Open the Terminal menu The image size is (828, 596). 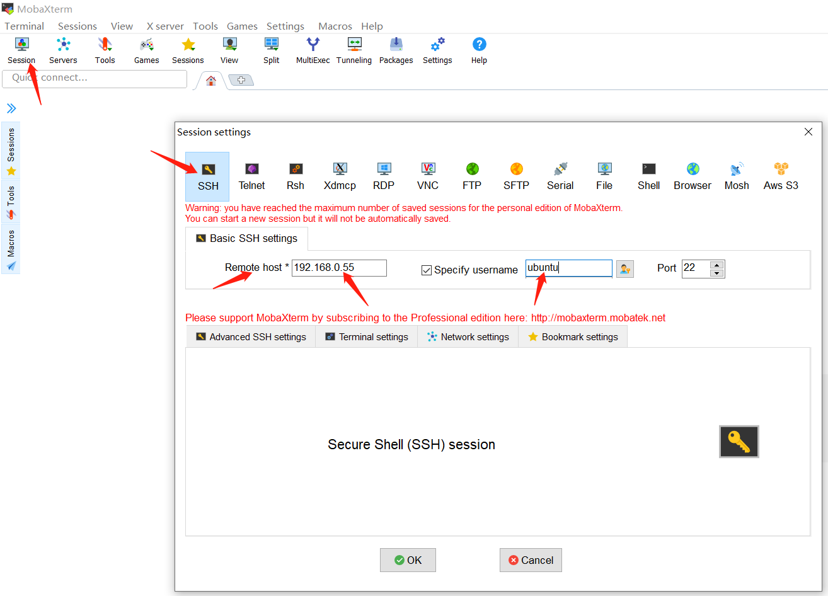(25, 26)
